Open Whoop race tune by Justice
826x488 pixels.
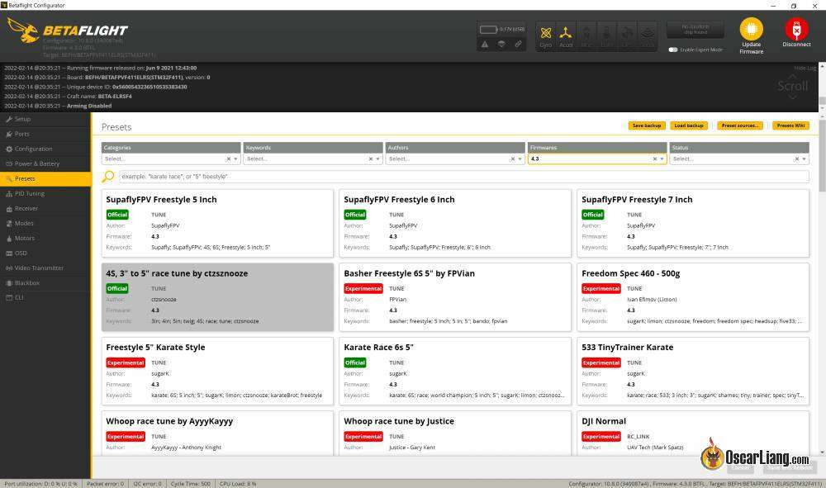455,434
